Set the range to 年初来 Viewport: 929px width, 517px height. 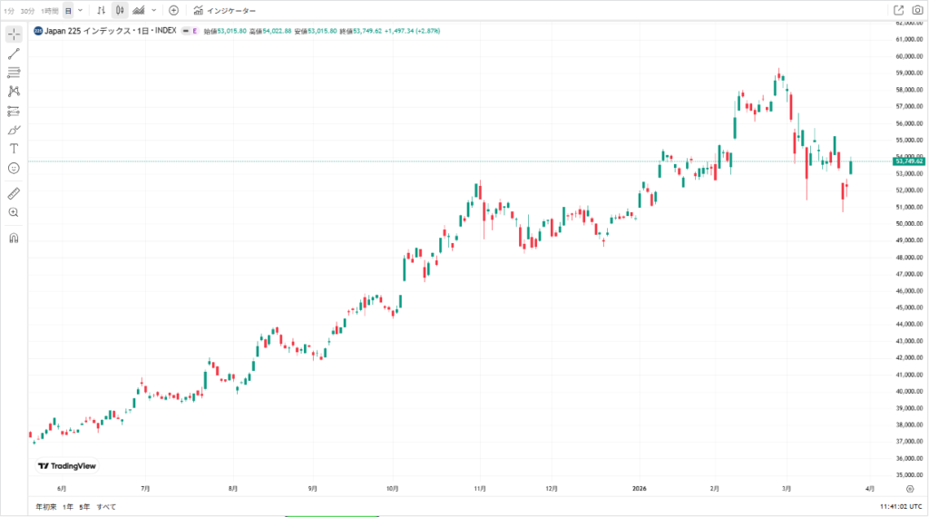tap(46, 507)
